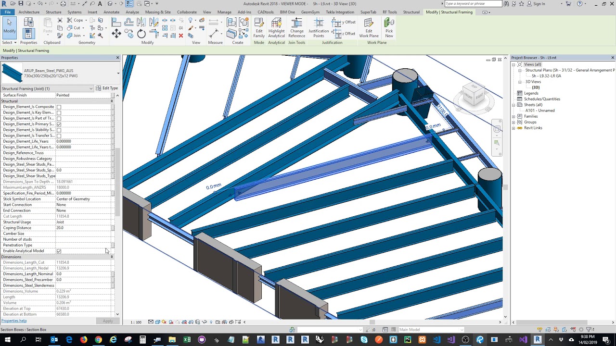Image resolution: width=616 pixels, height=346 pixels.
Task: Toggle Design_Element_Is Part of Tr checkbox
Action: pyautogui.click(x=59, y=118)
